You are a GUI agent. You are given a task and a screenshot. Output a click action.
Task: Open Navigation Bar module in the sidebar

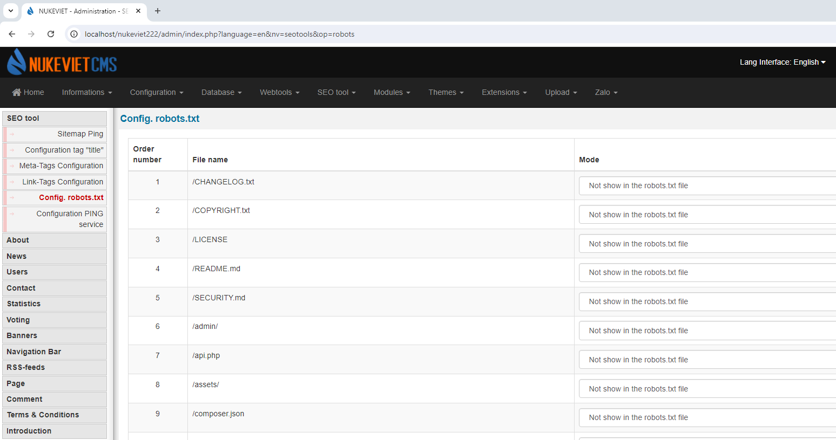(x=55, y=352)
